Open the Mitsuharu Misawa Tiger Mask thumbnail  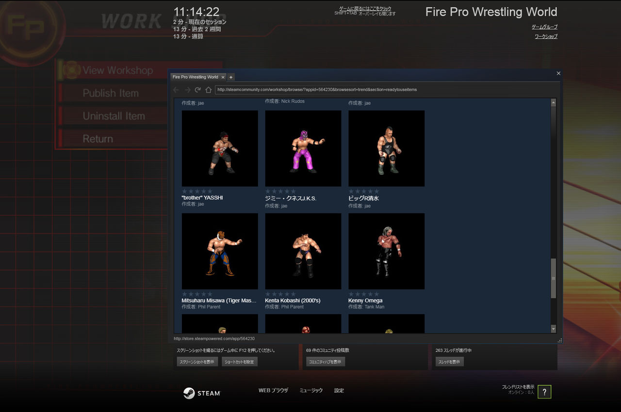pos(220,251)
